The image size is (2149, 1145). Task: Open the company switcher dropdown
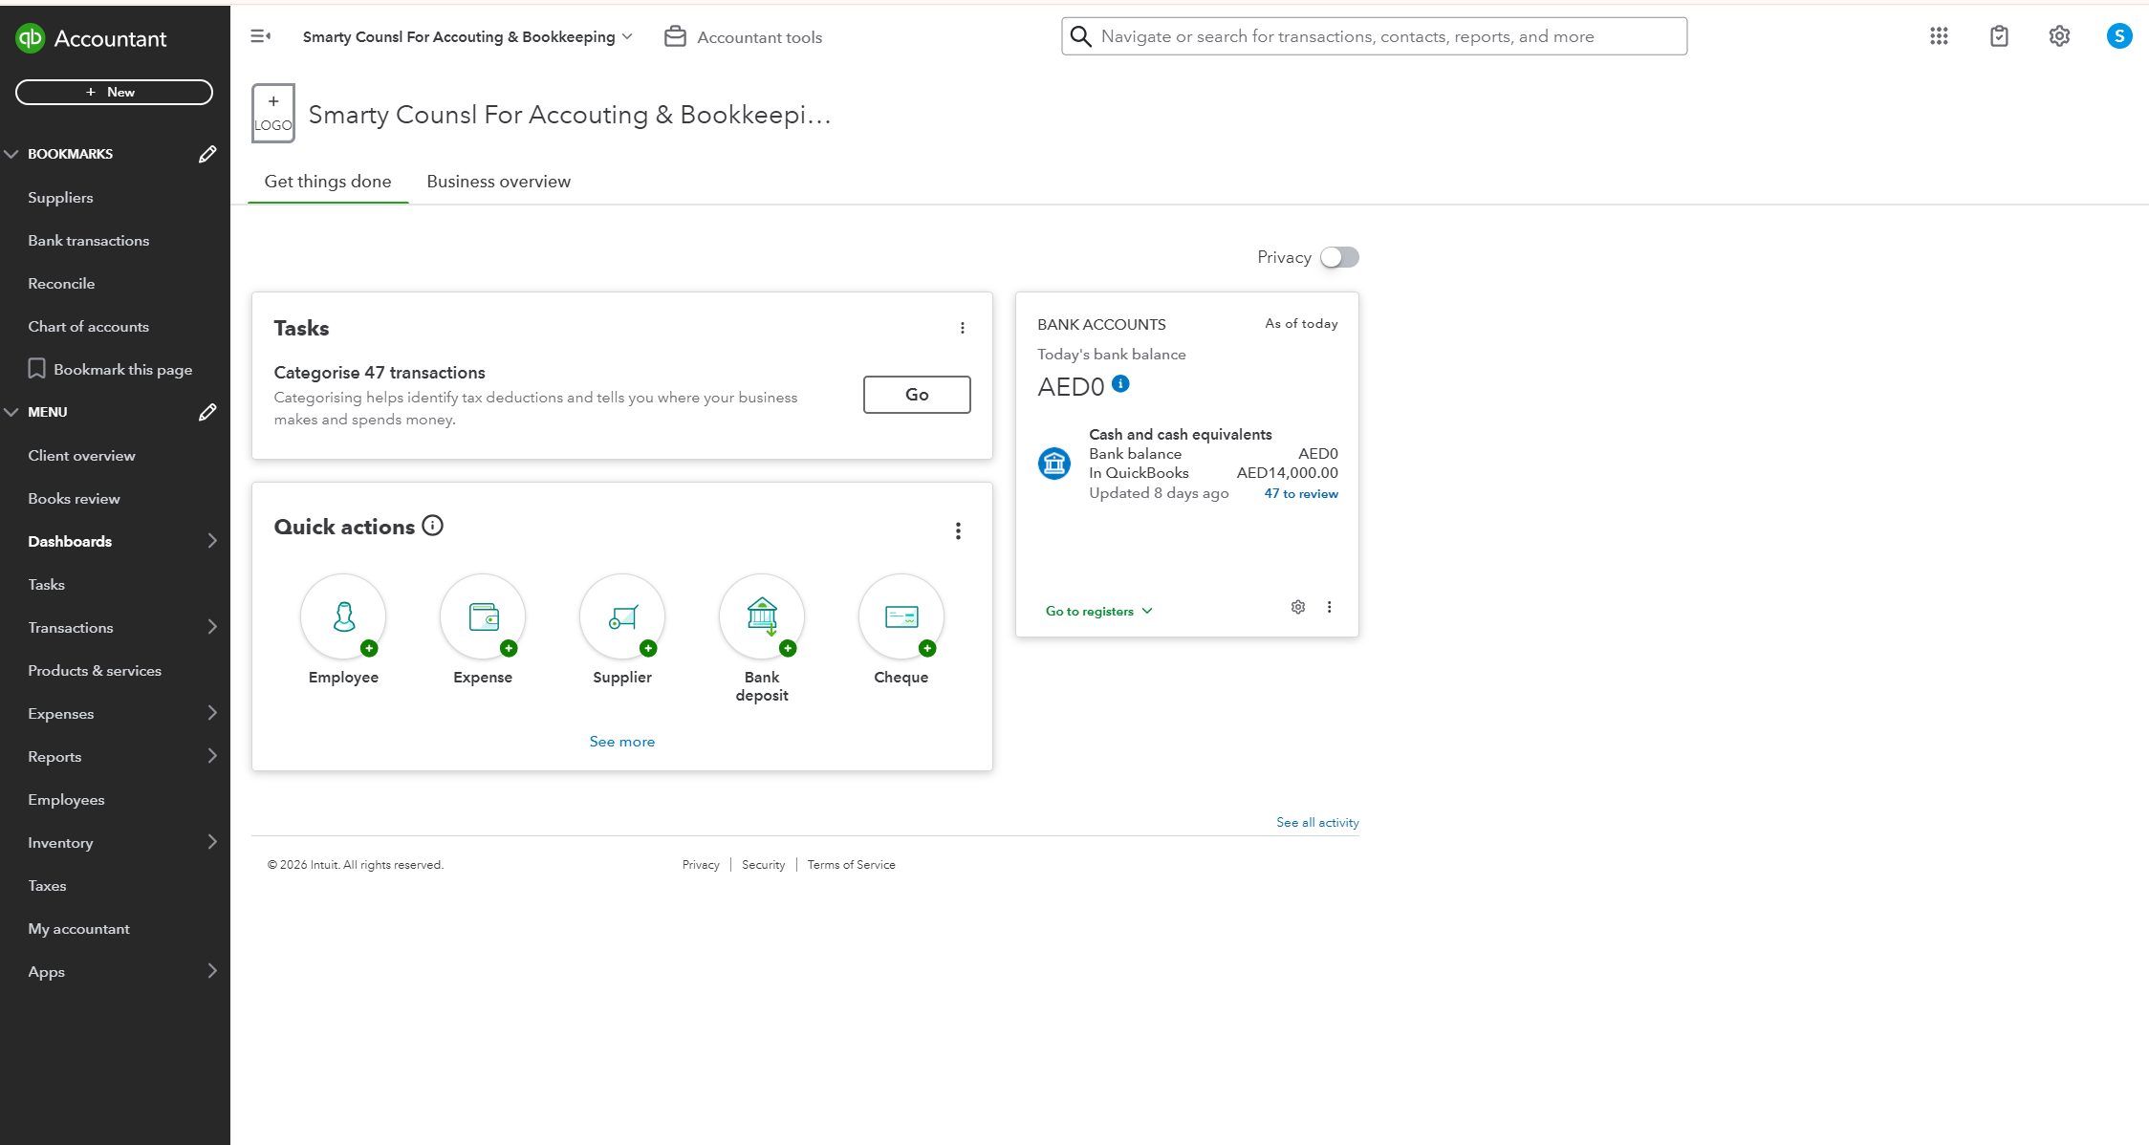tap(465, 36)
